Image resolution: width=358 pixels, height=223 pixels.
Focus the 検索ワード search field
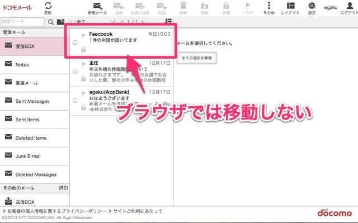coord(22,22)
